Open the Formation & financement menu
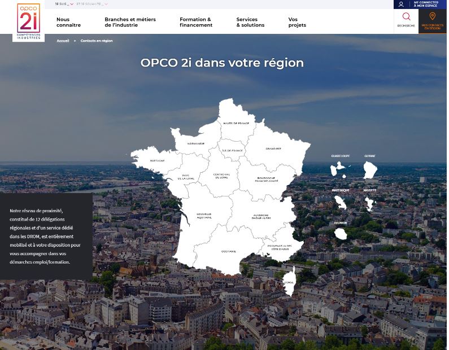 pyautogui.click(x=196, y=22)
